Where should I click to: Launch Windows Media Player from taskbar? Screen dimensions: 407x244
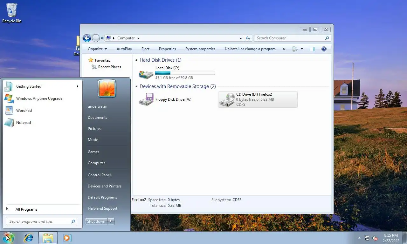click(67, 238)
